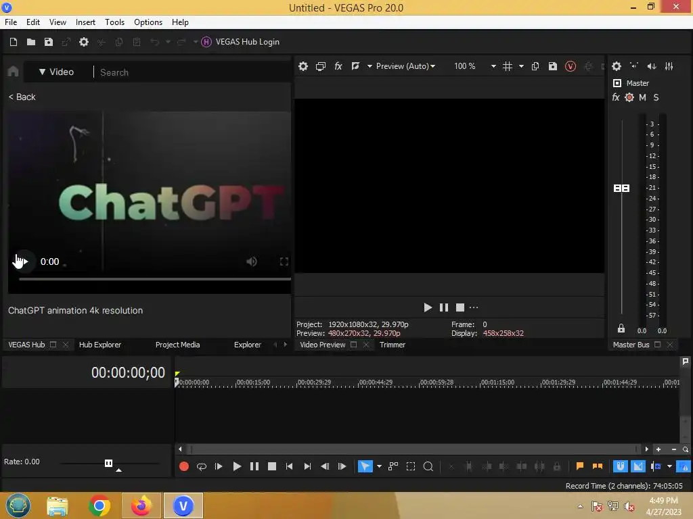Switch to the Explorer tab

pyautogui.click(x=248, y=345)
